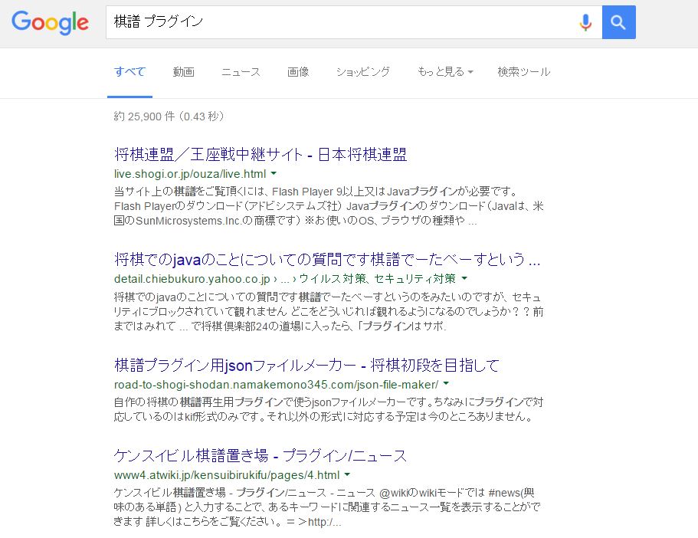The height and width of the screenshot is (538, 698).
Task: Expand the もっと見る dropdown
Action: [445, 72]
